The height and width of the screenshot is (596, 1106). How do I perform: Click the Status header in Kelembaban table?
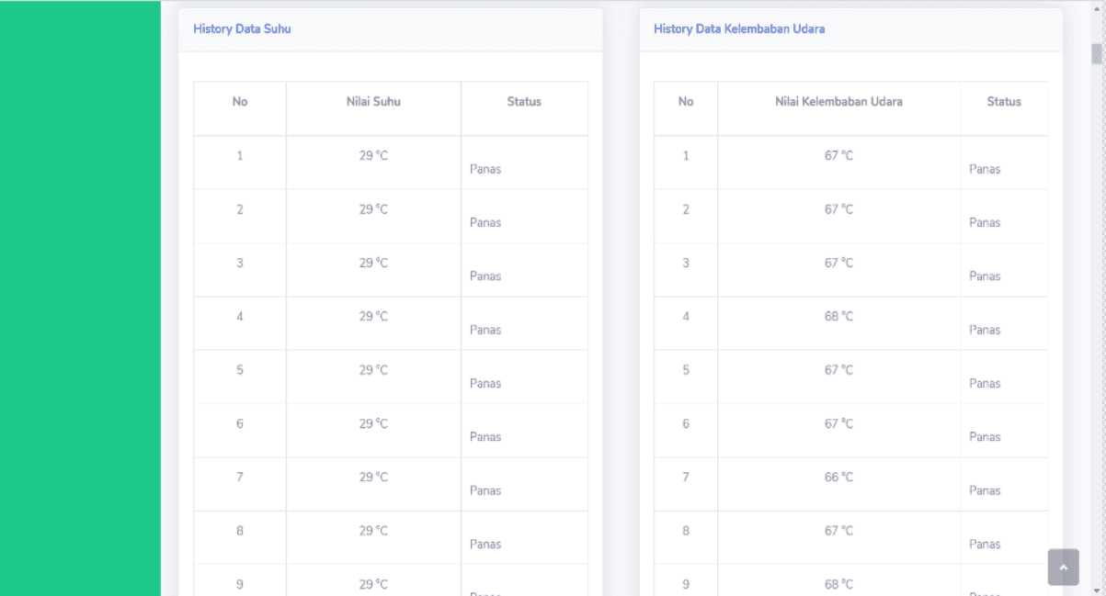(x=1004, y=102)
